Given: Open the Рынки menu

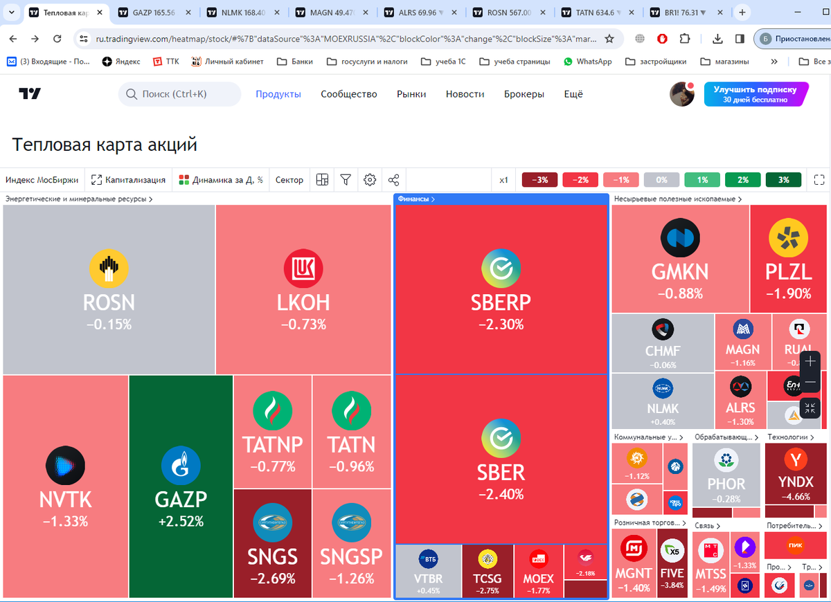Looking at the screenshot, I should click(411, 94).
